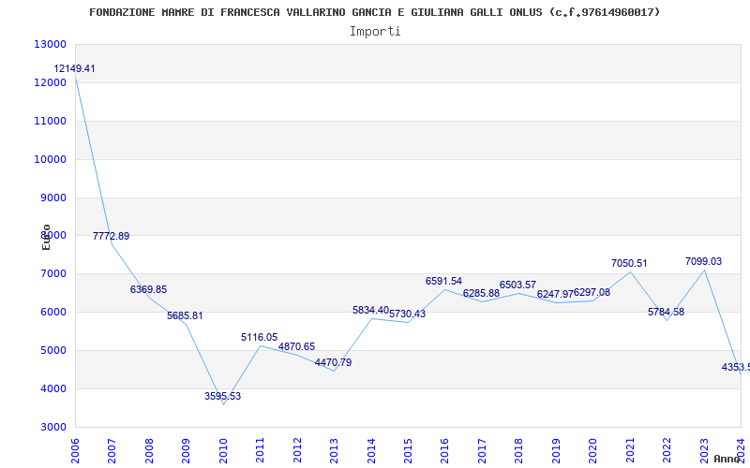
Task: Click the 5685.81 data label
Action: [185, 315]
